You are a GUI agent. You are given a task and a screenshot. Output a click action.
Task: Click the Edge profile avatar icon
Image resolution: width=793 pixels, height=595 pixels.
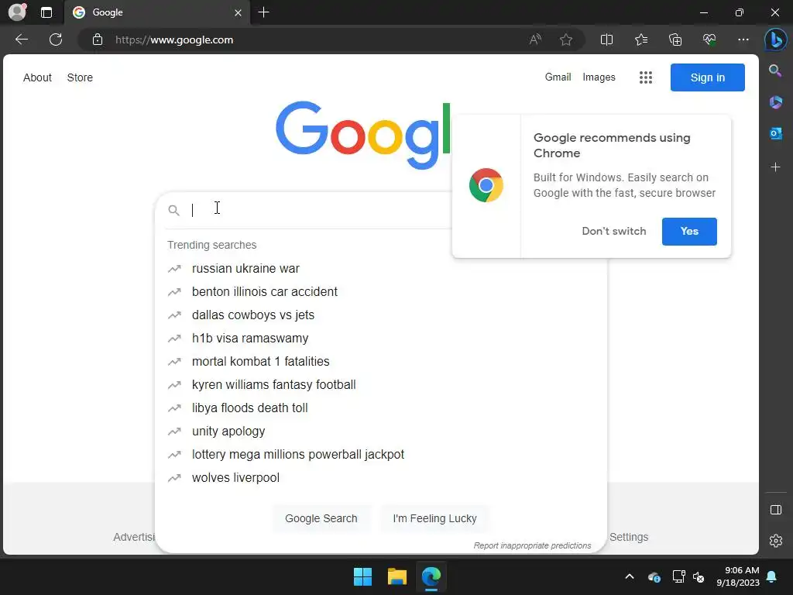(x=17, y=12)
